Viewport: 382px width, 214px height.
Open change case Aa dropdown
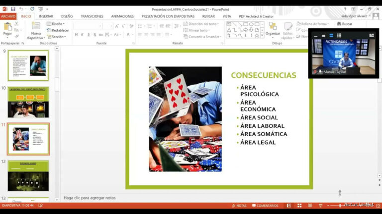(117, 35)
